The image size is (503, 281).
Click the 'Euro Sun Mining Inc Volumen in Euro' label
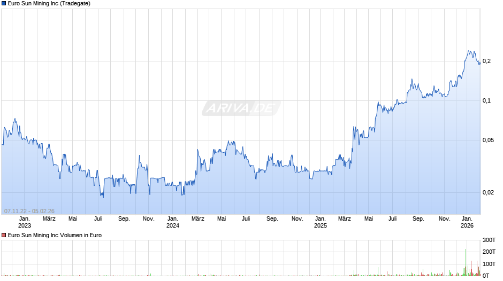pos(55,235)
